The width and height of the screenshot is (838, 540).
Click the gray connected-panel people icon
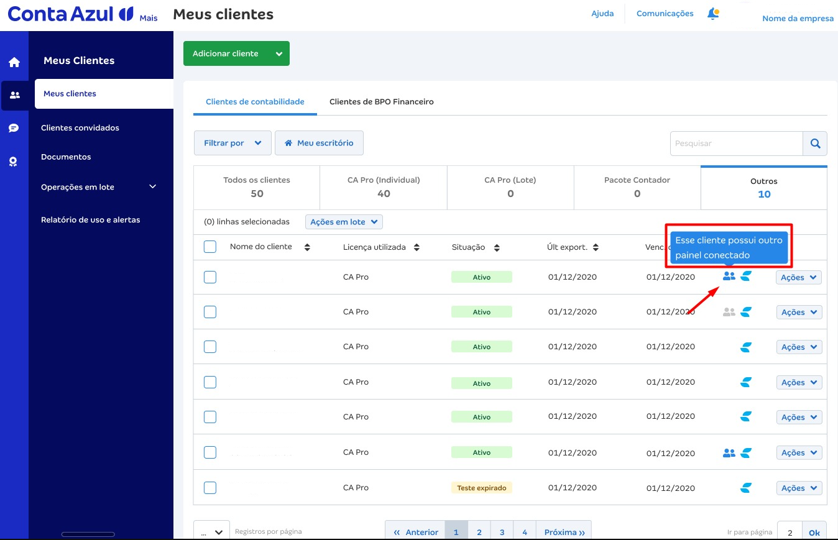(729, 312)
